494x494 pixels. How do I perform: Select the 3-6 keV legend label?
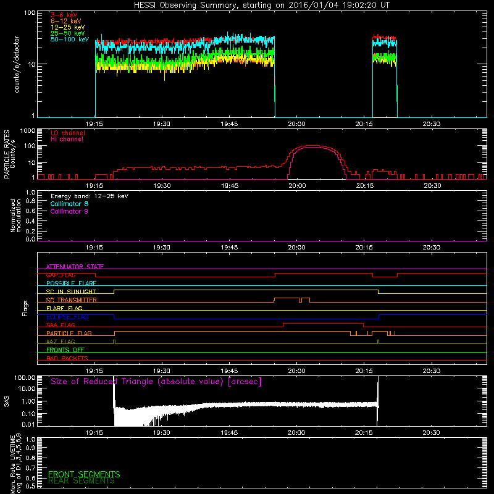point(64,15)
